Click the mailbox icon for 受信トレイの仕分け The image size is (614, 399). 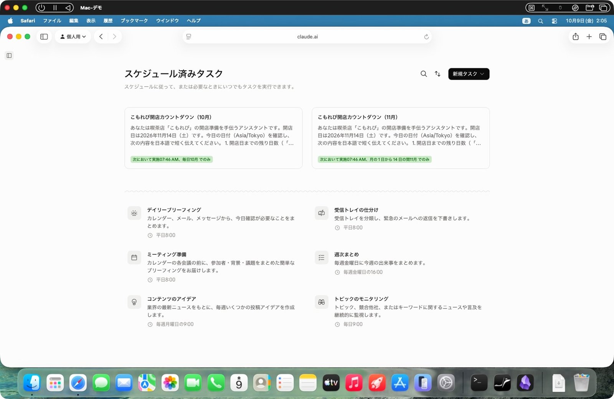pos(322,213)
